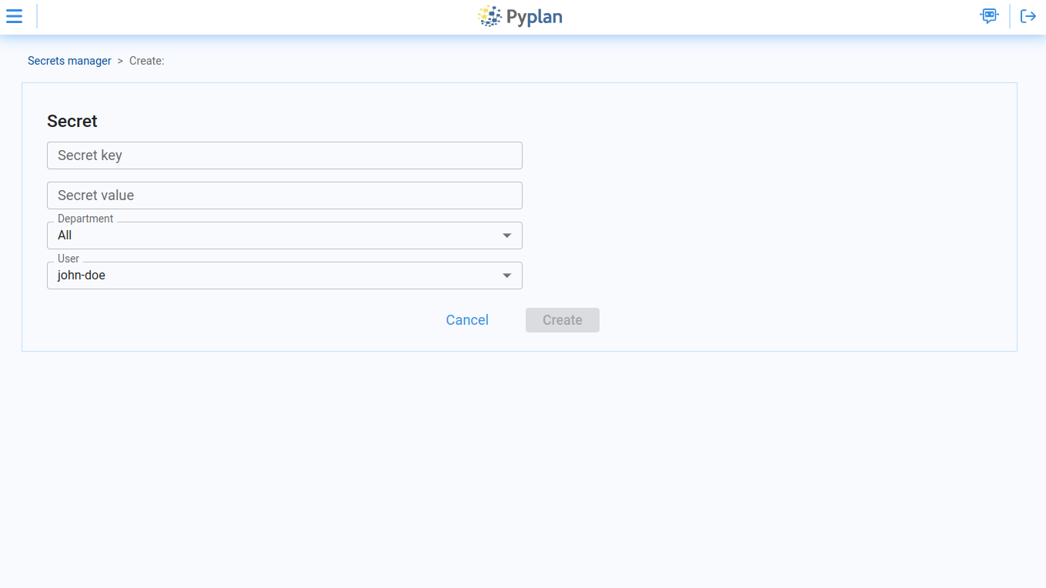The height and width of the screenshot is (588, 1046).
Task: Click the Pyplan logo
Action: [520, 15]
